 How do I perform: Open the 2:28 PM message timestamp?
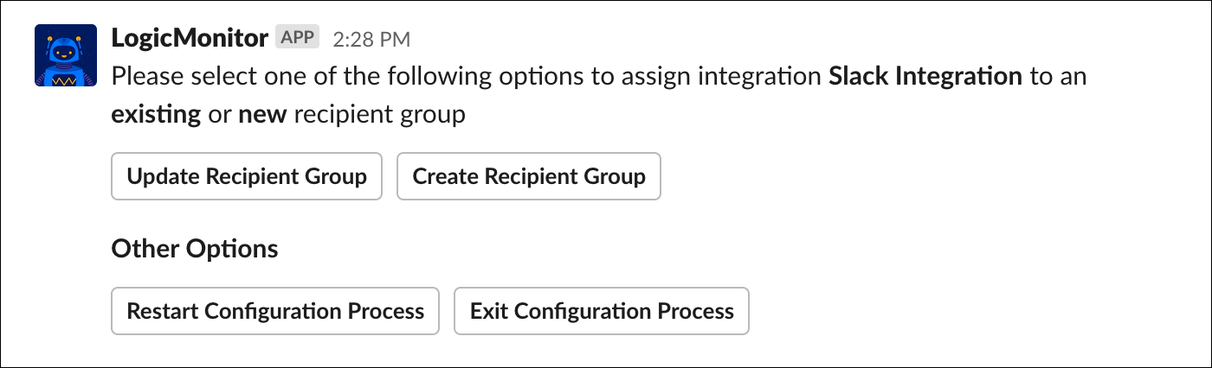tap(371, 39)
